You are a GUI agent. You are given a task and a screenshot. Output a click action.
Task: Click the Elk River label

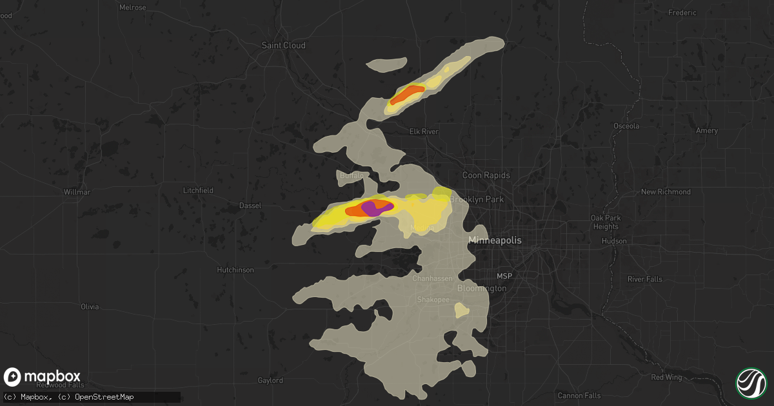424,131
